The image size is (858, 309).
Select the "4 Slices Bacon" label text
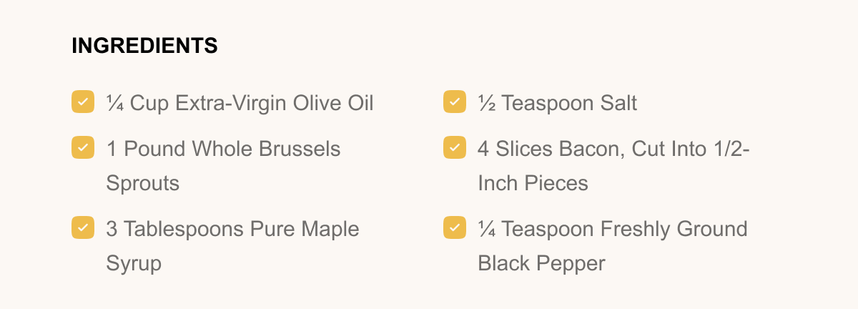click(543, 149)
